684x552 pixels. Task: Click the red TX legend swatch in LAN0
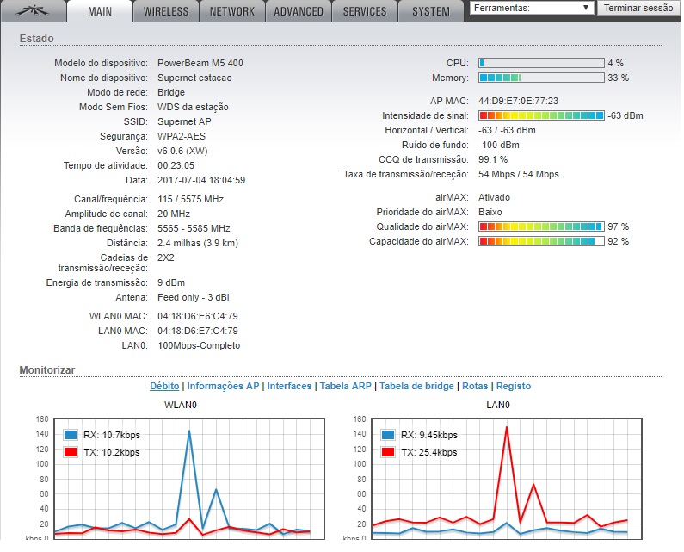coord(387,452)
